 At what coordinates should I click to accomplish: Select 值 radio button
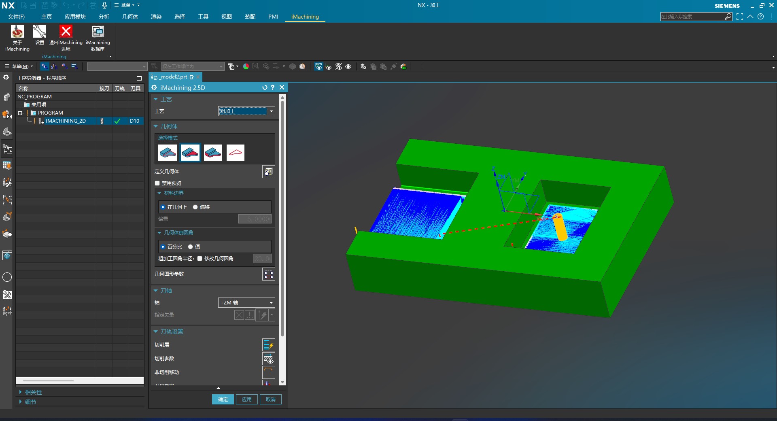[191, 247]
